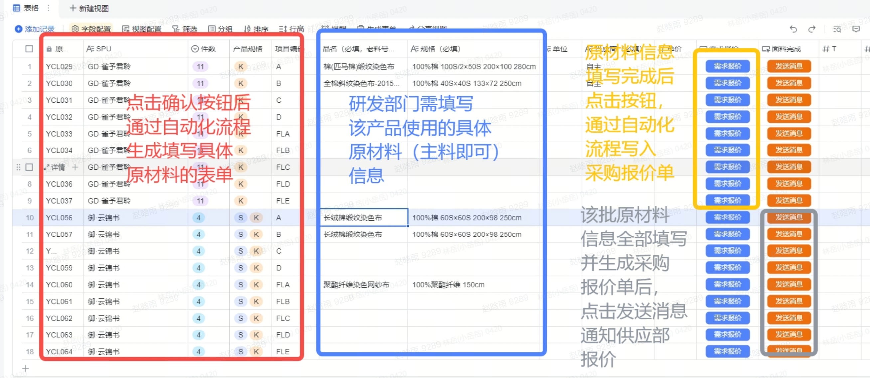Check the row 7 selection checkbox
Viewport: 870px width, 378px height.
click(x=29, y=167)
